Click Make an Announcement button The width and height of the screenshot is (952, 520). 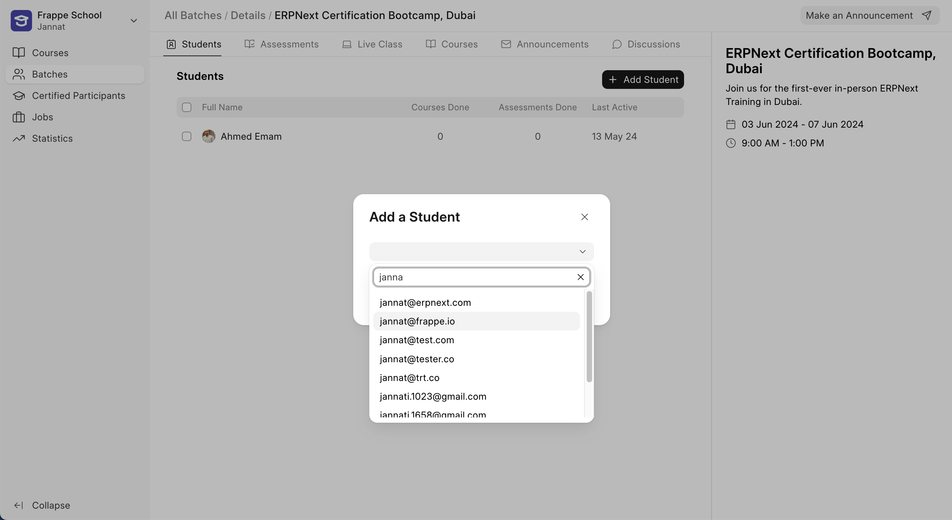[x=869, y=15]
